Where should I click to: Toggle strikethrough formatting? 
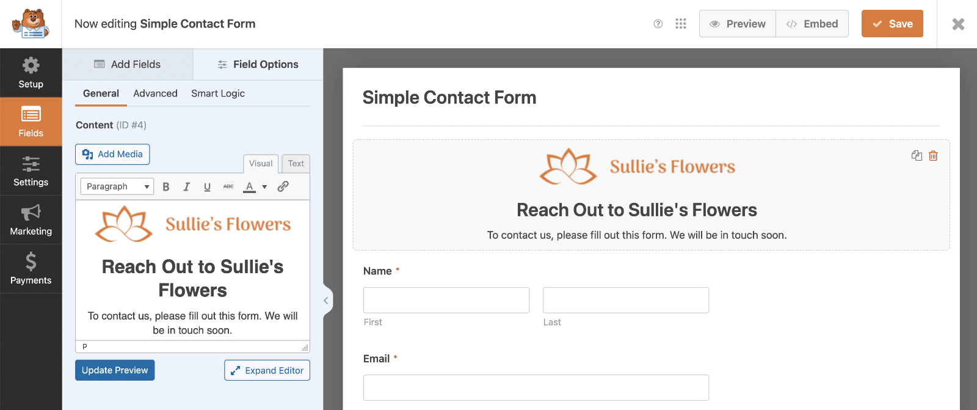(228, 186)
